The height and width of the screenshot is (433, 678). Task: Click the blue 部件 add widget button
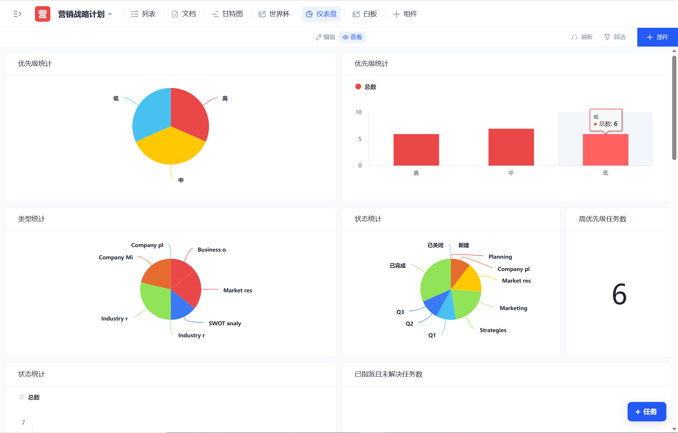pyautogui.click(x=657, y=37)
